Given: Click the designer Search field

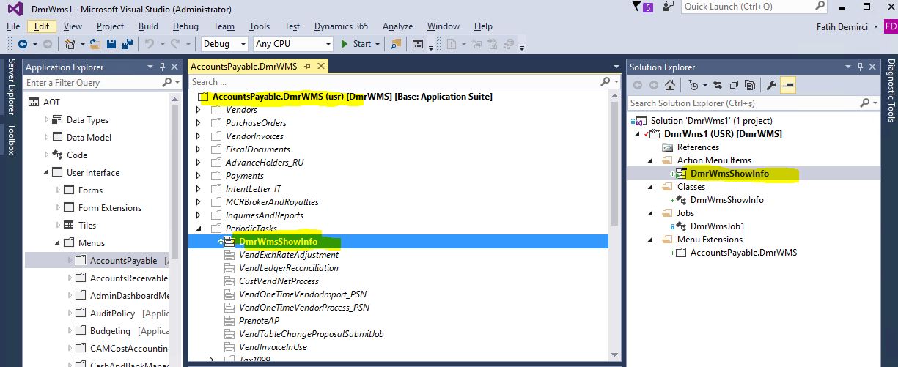Looking at the screenshot, I should (x=404, y=82).
